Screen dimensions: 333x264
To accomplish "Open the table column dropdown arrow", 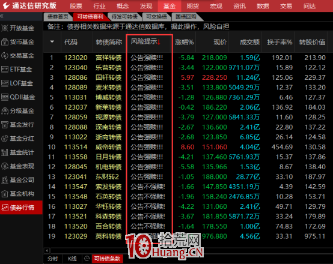I will [52, 42].
